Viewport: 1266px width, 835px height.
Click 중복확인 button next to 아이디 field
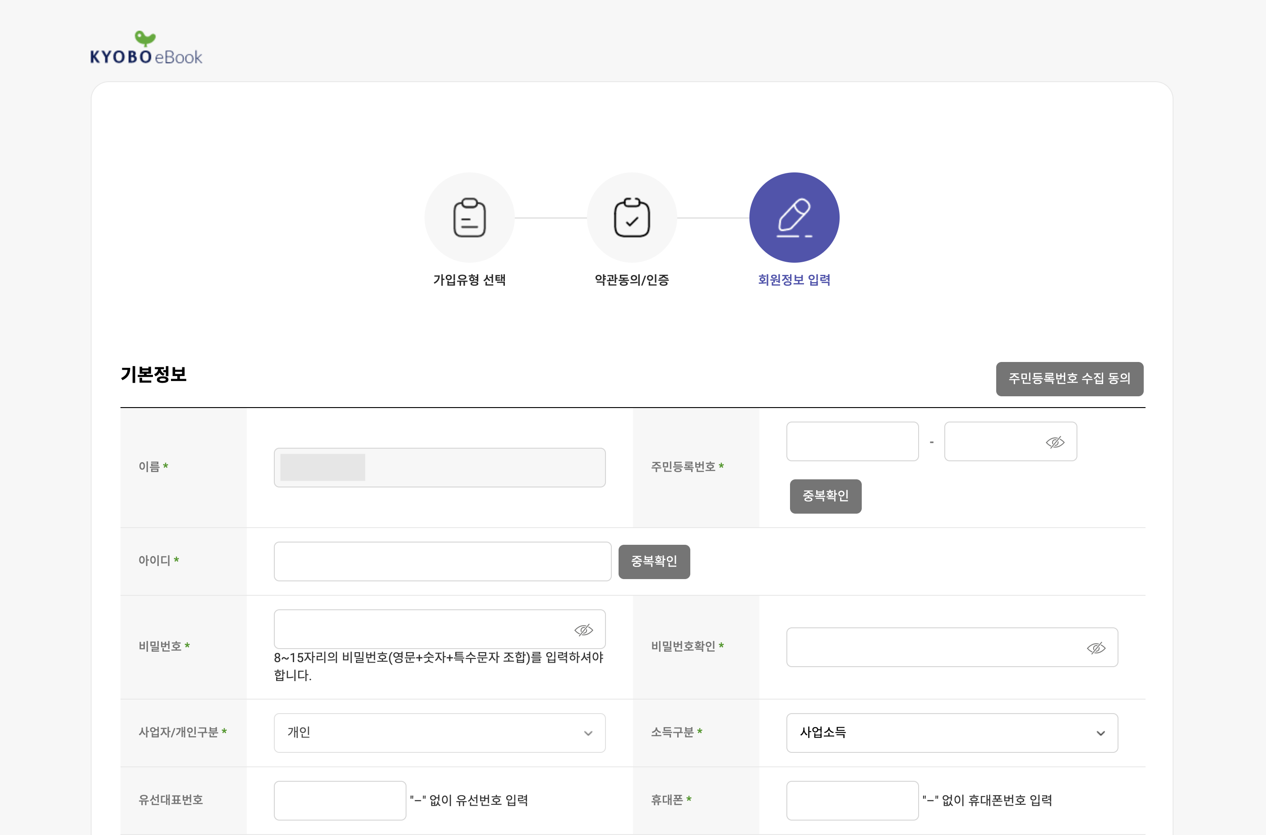pyautogui.click(x=654, y=561)
